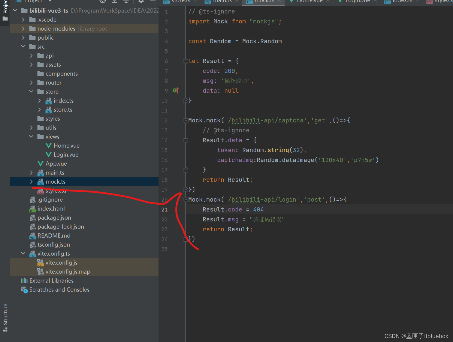The height and width of the screenshot is (342, 453).
Task: Collapse the src folder
Action: pyautogui.click(x=23, y=47)
